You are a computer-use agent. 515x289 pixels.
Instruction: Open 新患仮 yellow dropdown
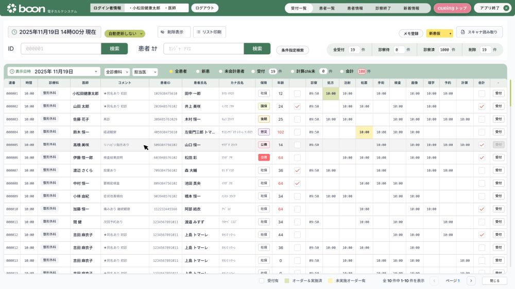[439, 33]
